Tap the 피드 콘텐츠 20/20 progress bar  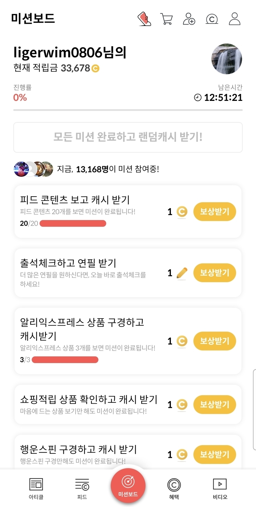(73, 223)
